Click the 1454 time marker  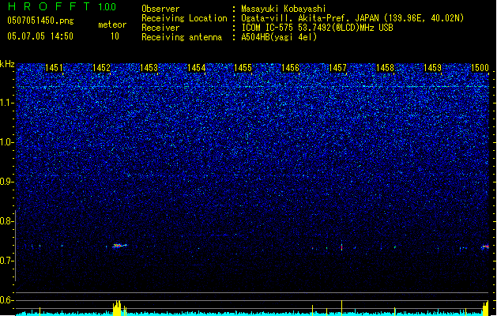pos(196,68)
